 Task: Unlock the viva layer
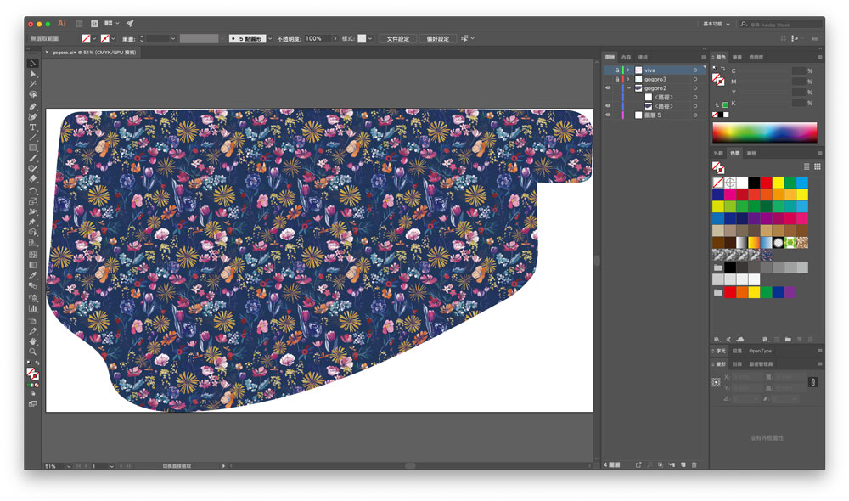click(x=617, y=70)
